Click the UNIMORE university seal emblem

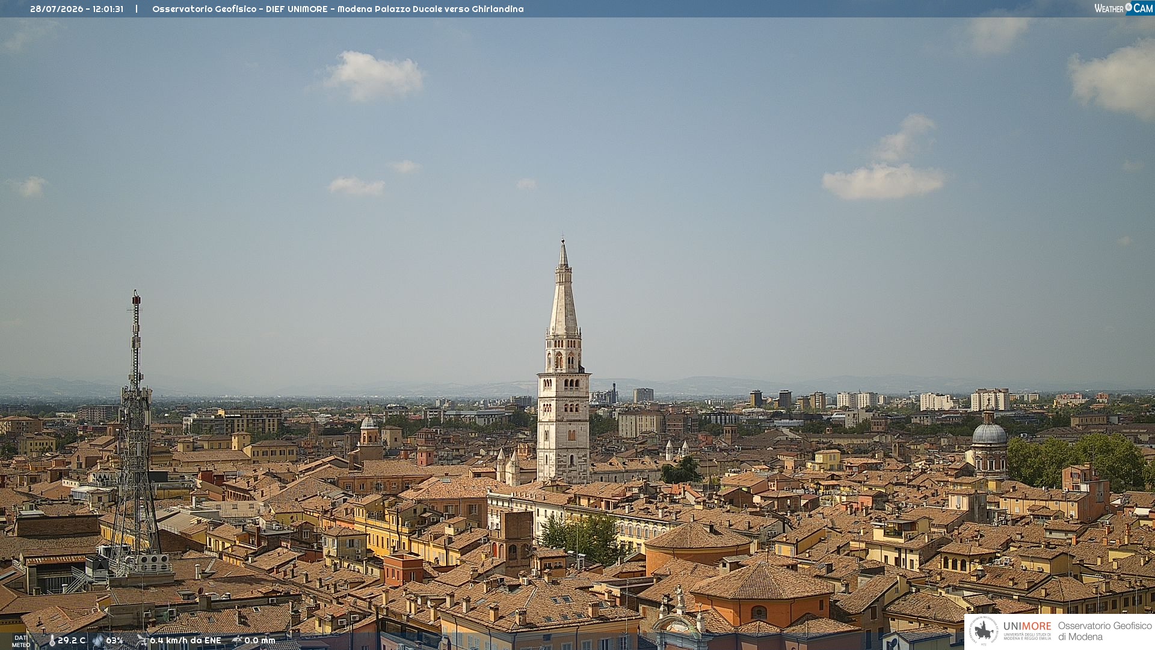coord(984,631)
